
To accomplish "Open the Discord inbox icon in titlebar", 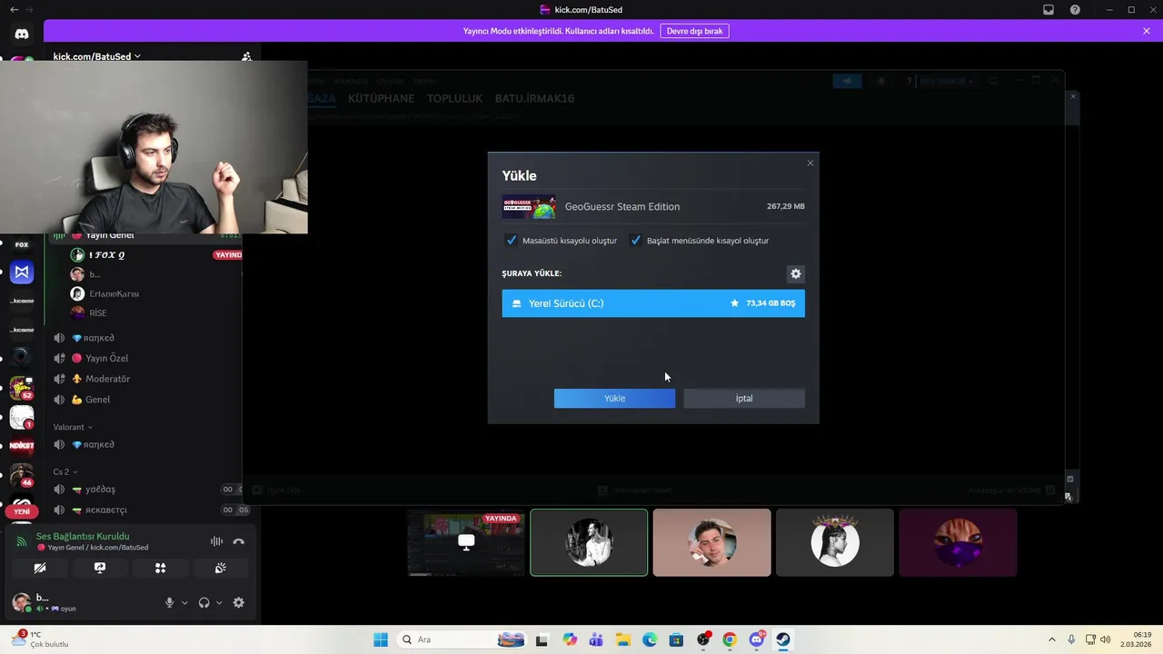I will (1049, 10).
